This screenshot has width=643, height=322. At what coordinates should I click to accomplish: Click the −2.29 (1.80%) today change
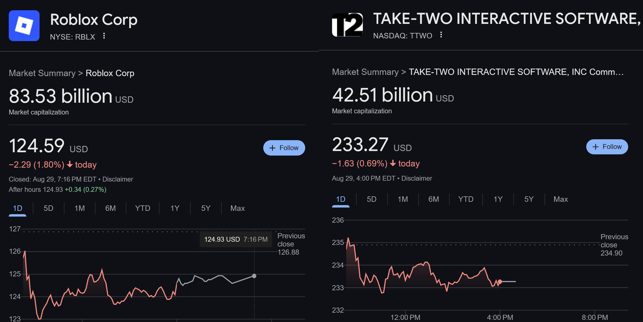53,165
